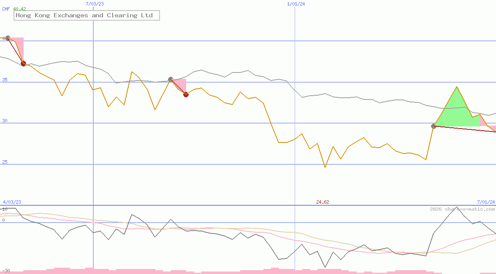Click the 4/03/23 start date label

[12, 202]
